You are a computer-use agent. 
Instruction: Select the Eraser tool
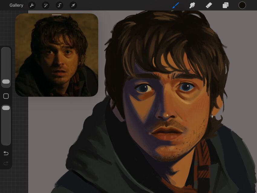pyautogui.click(x=209, y=5)
